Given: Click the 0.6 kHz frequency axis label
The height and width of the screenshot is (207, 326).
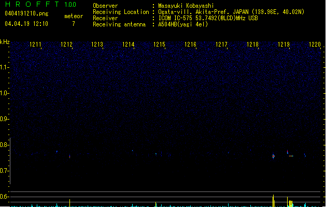Looking at the screenshot, I should 5,197.
